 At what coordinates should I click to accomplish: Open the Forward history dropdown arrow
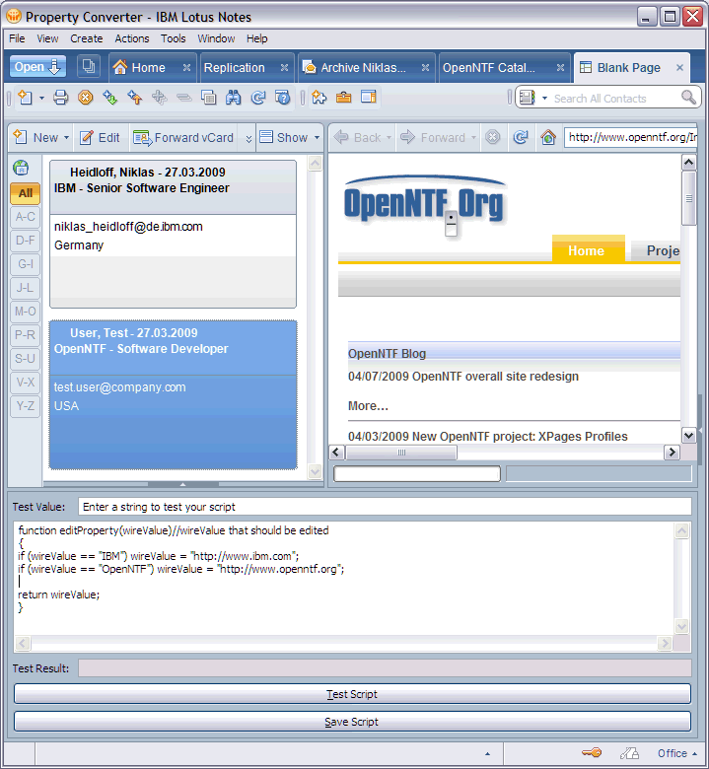click(473, 138)
